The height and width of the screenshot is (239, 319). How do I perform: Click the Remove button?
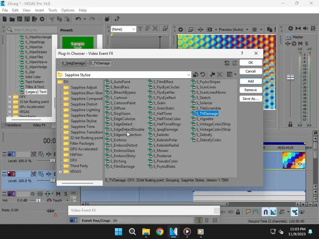click(251, 90)
